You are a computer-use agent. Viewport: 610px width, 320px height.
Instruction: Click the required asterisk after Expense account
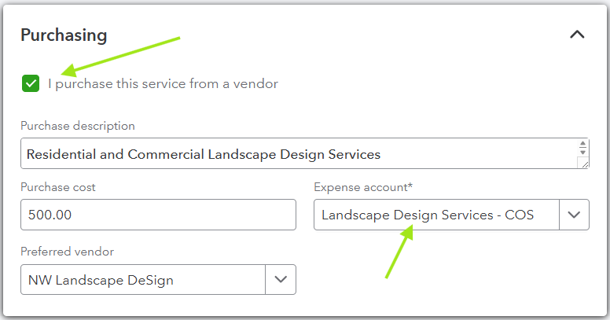[x=410, y=186]
